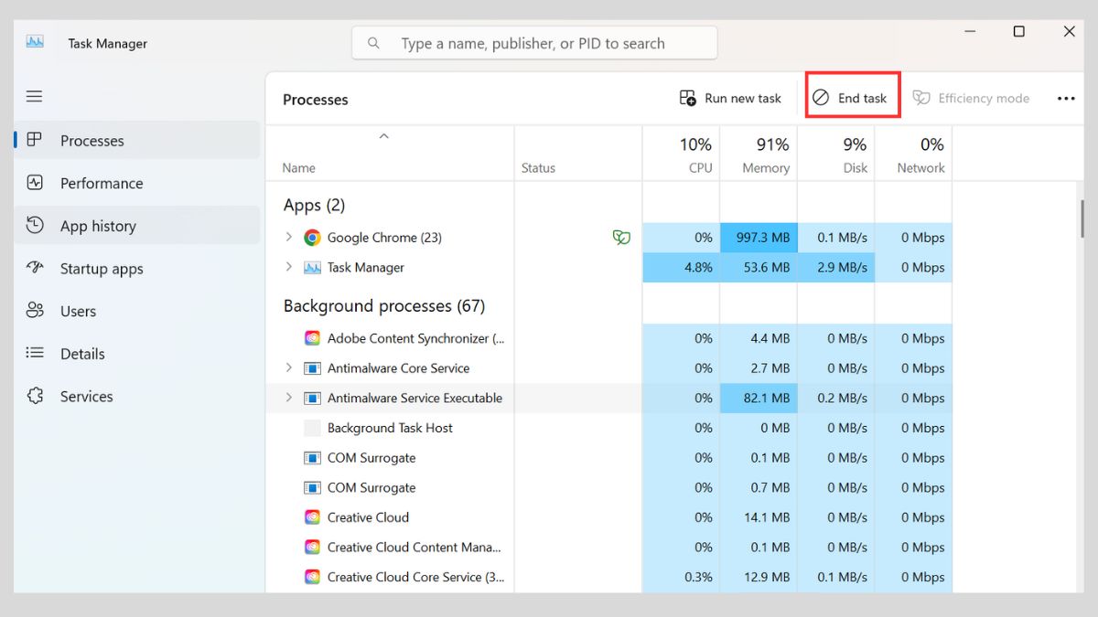Select the Creative Cloud process icon
This screenshot has width=1098, height=617.
[x=312, y=517]
